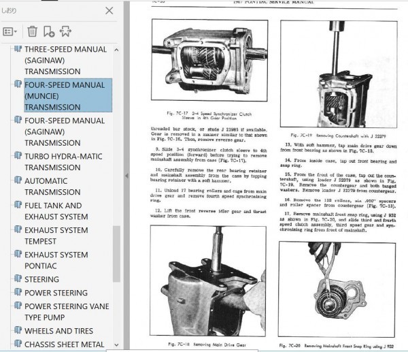Viewport: 408px width, 352px height.
Task: Add a new bookmark
Action: 49,31
